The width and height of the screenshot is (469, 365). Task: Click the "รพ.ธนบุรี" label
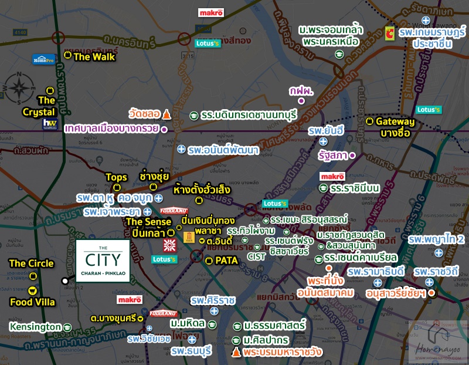point(192,351)
